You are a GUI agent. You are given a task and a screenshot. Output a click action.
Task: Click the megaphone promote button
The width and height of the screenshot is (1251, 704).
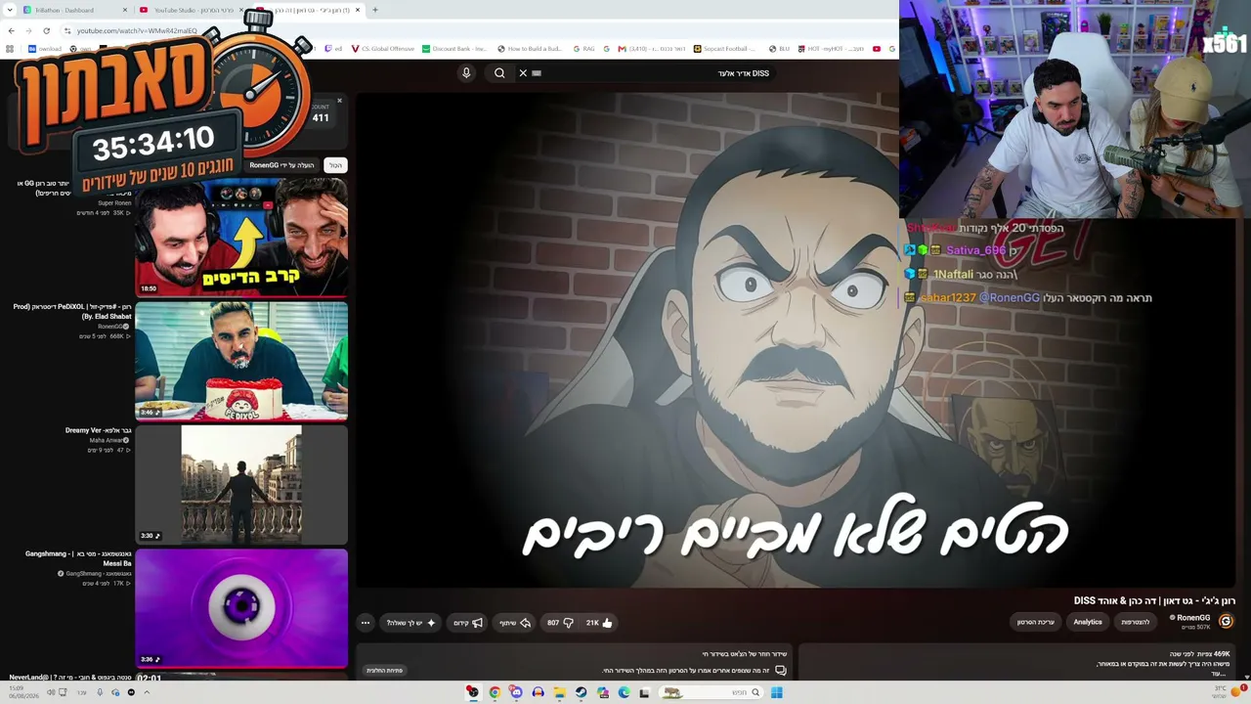click(468, 623)
